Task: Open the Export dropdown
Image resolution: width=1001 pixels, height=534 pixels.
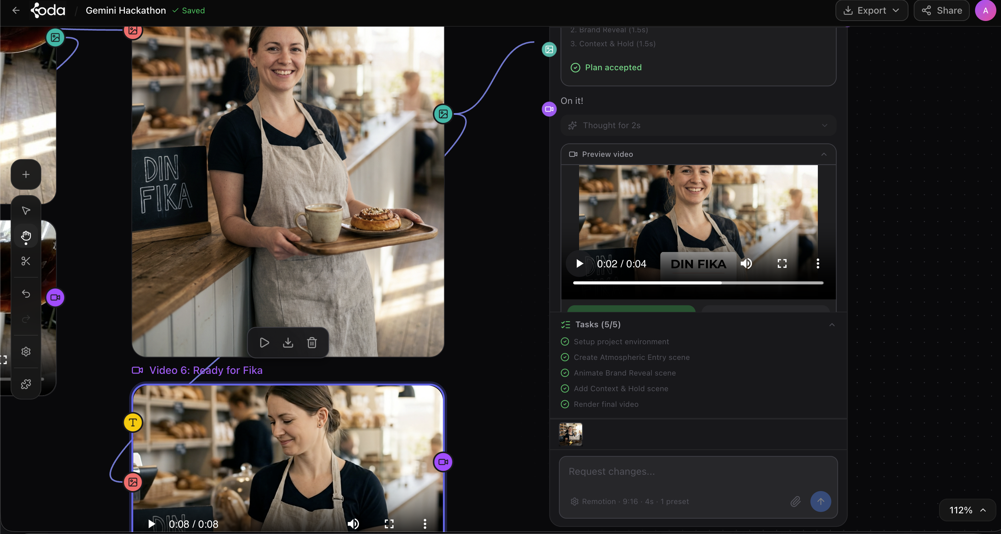Action: coord(871,10)
